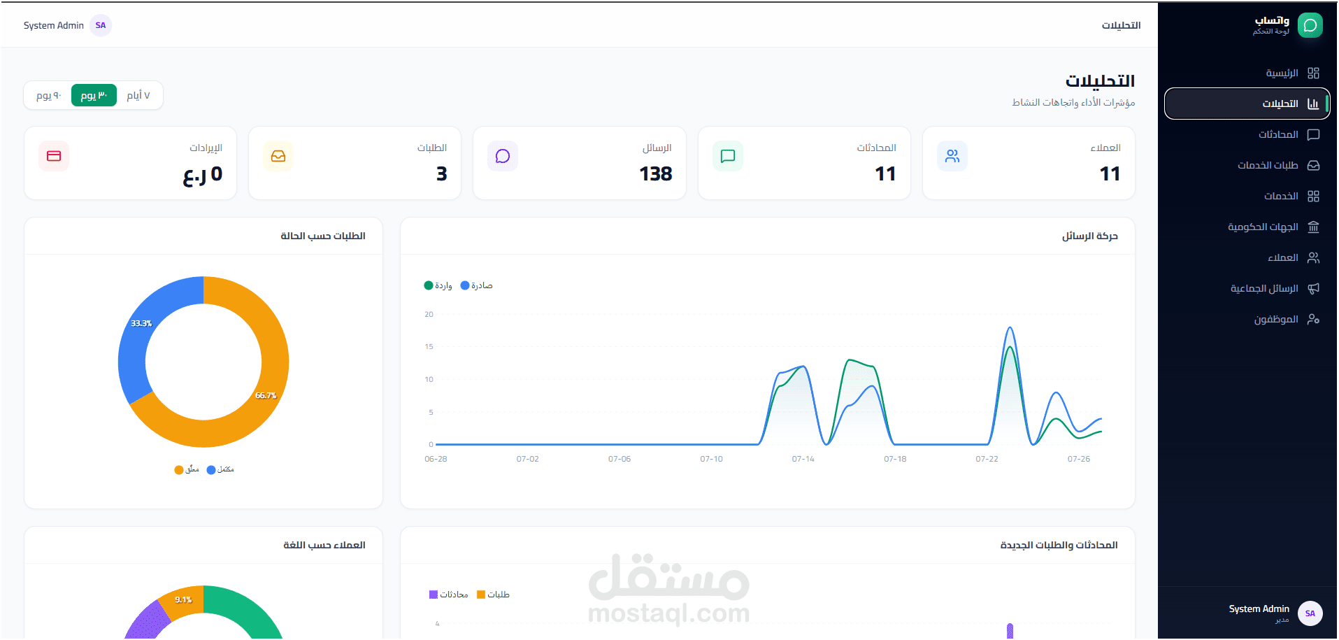Click System Admin profile at the sidebar bottom
The width and height of the screenshot is (1339, 640).
click(x=1259, y=613)
